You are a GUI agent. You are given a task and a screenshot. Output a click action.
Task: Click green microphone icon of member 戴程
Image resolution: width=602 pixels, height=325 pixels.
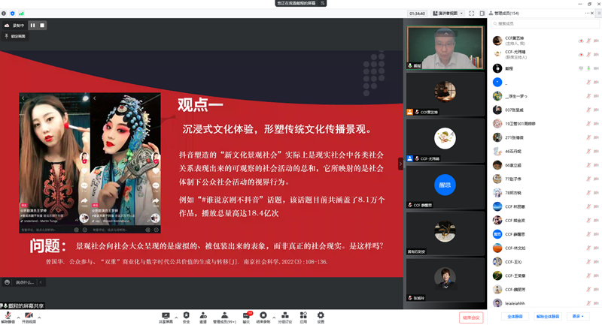(x=588, y=68)
